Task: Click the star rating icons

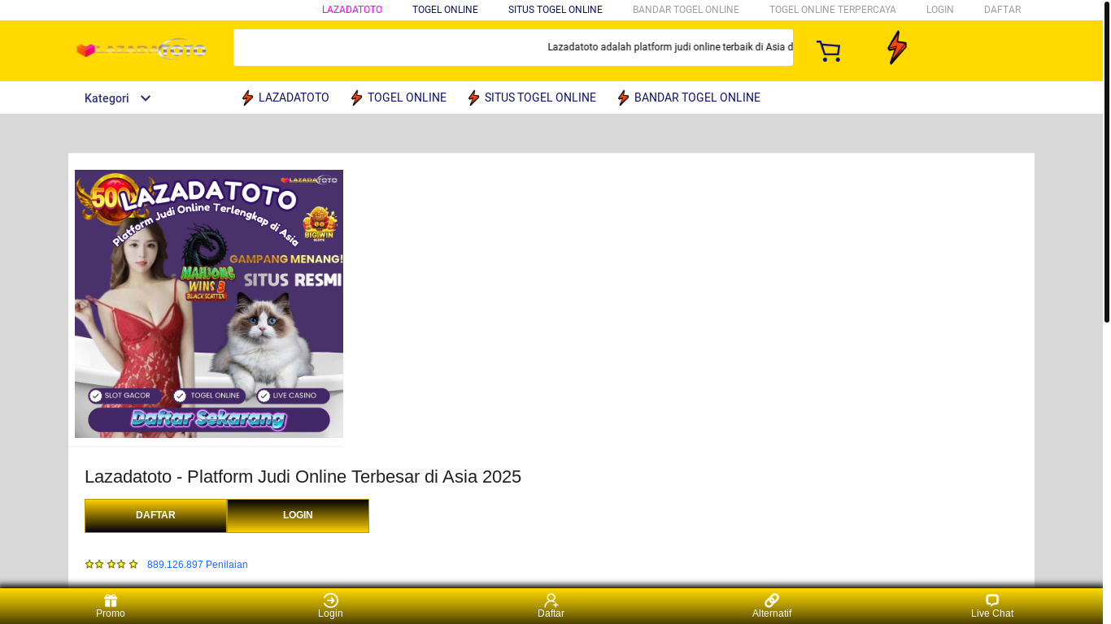Action: [111, 564]
